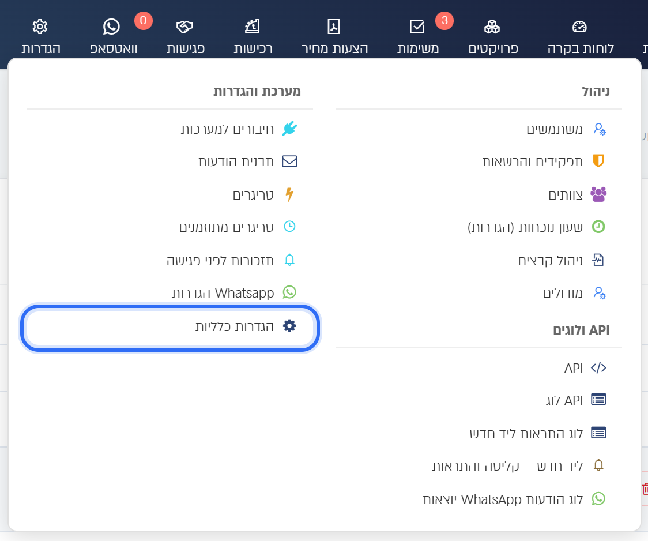This screenshot has height=541, width=648.
Task: Select the טריגרים link
Action: click(x=253, y=194)
